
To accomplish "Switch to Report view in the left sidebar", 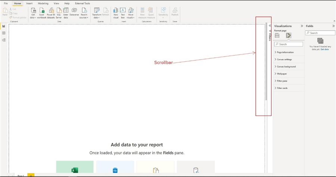I will tap(4, 26).
